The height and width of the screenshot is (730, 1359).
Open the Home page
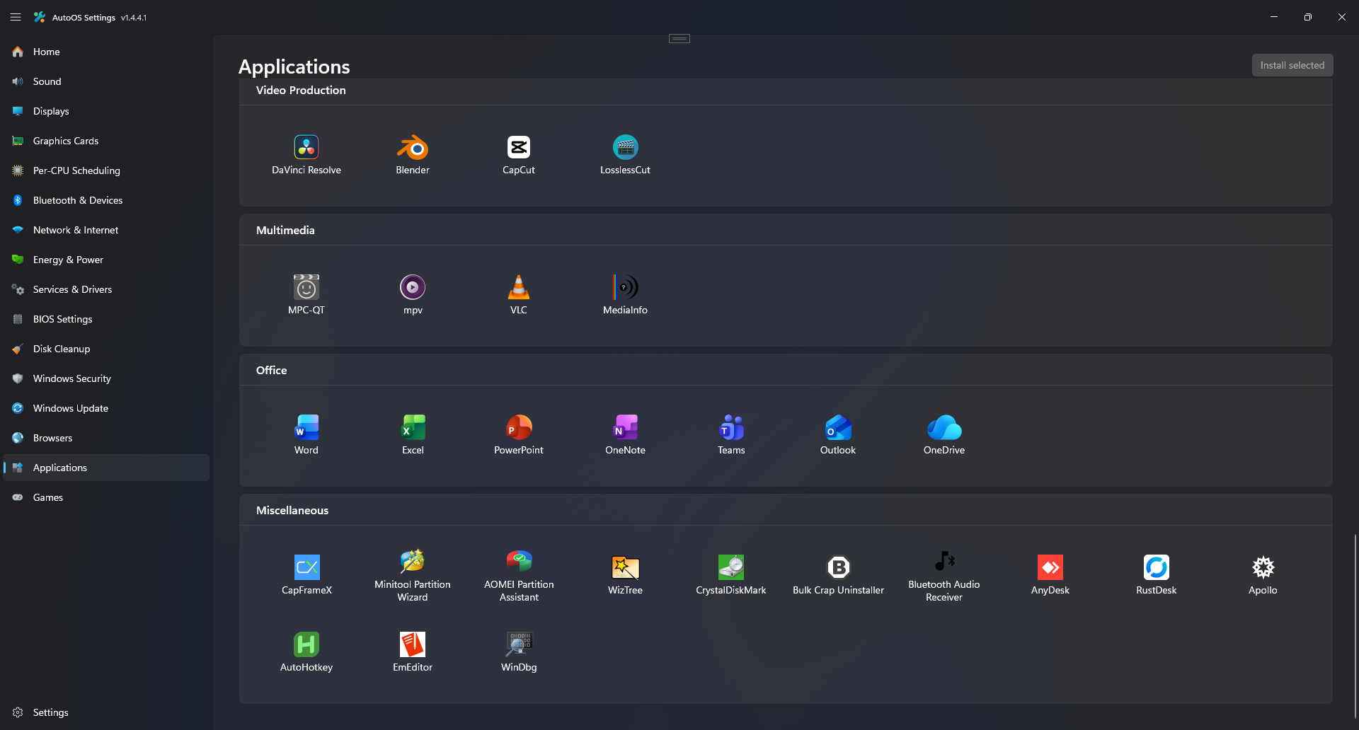[x=106, y=52]
